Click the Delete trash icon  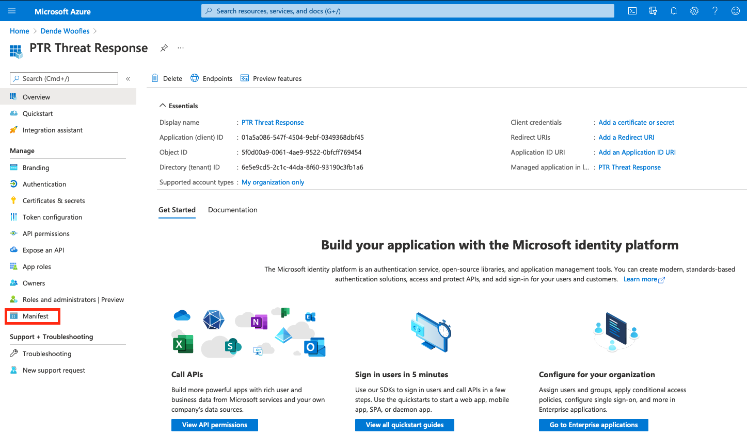coord(155,78)
